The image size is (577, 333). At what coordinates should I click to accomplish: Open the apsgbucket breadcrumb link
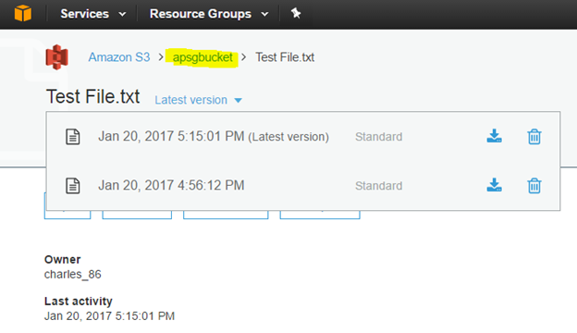(x=203, y=57)
